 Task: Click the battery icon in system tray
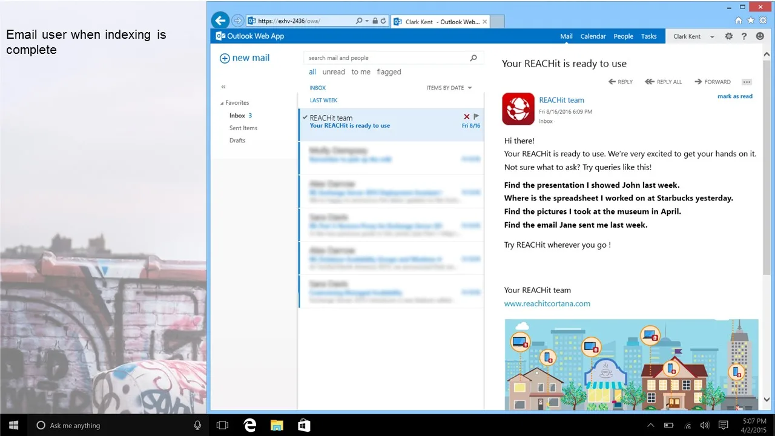pyautogui.click(x=669, y=425)
